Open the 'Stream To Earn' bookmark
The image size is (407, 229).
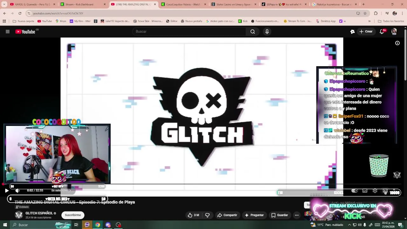tap(298, 21)
